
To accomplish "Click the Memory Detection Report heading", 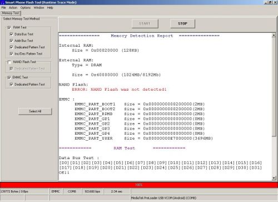I will click(142, 36).
